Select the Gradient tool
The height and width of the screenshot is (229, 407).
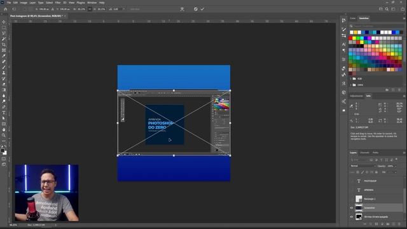tap(4, 90)
